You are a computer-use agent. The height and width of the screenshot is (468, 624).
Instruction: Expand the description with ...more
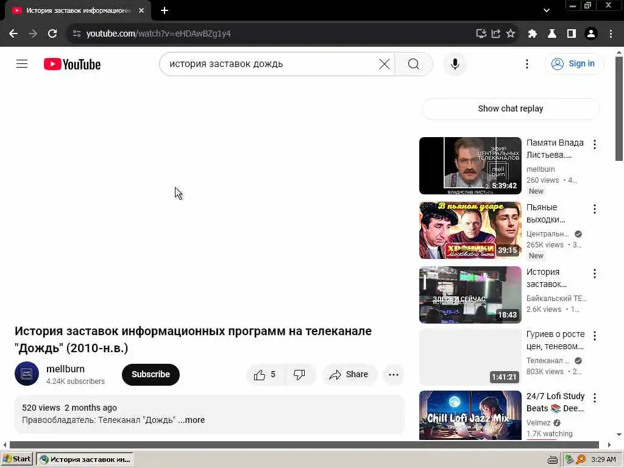click(191, 420)
